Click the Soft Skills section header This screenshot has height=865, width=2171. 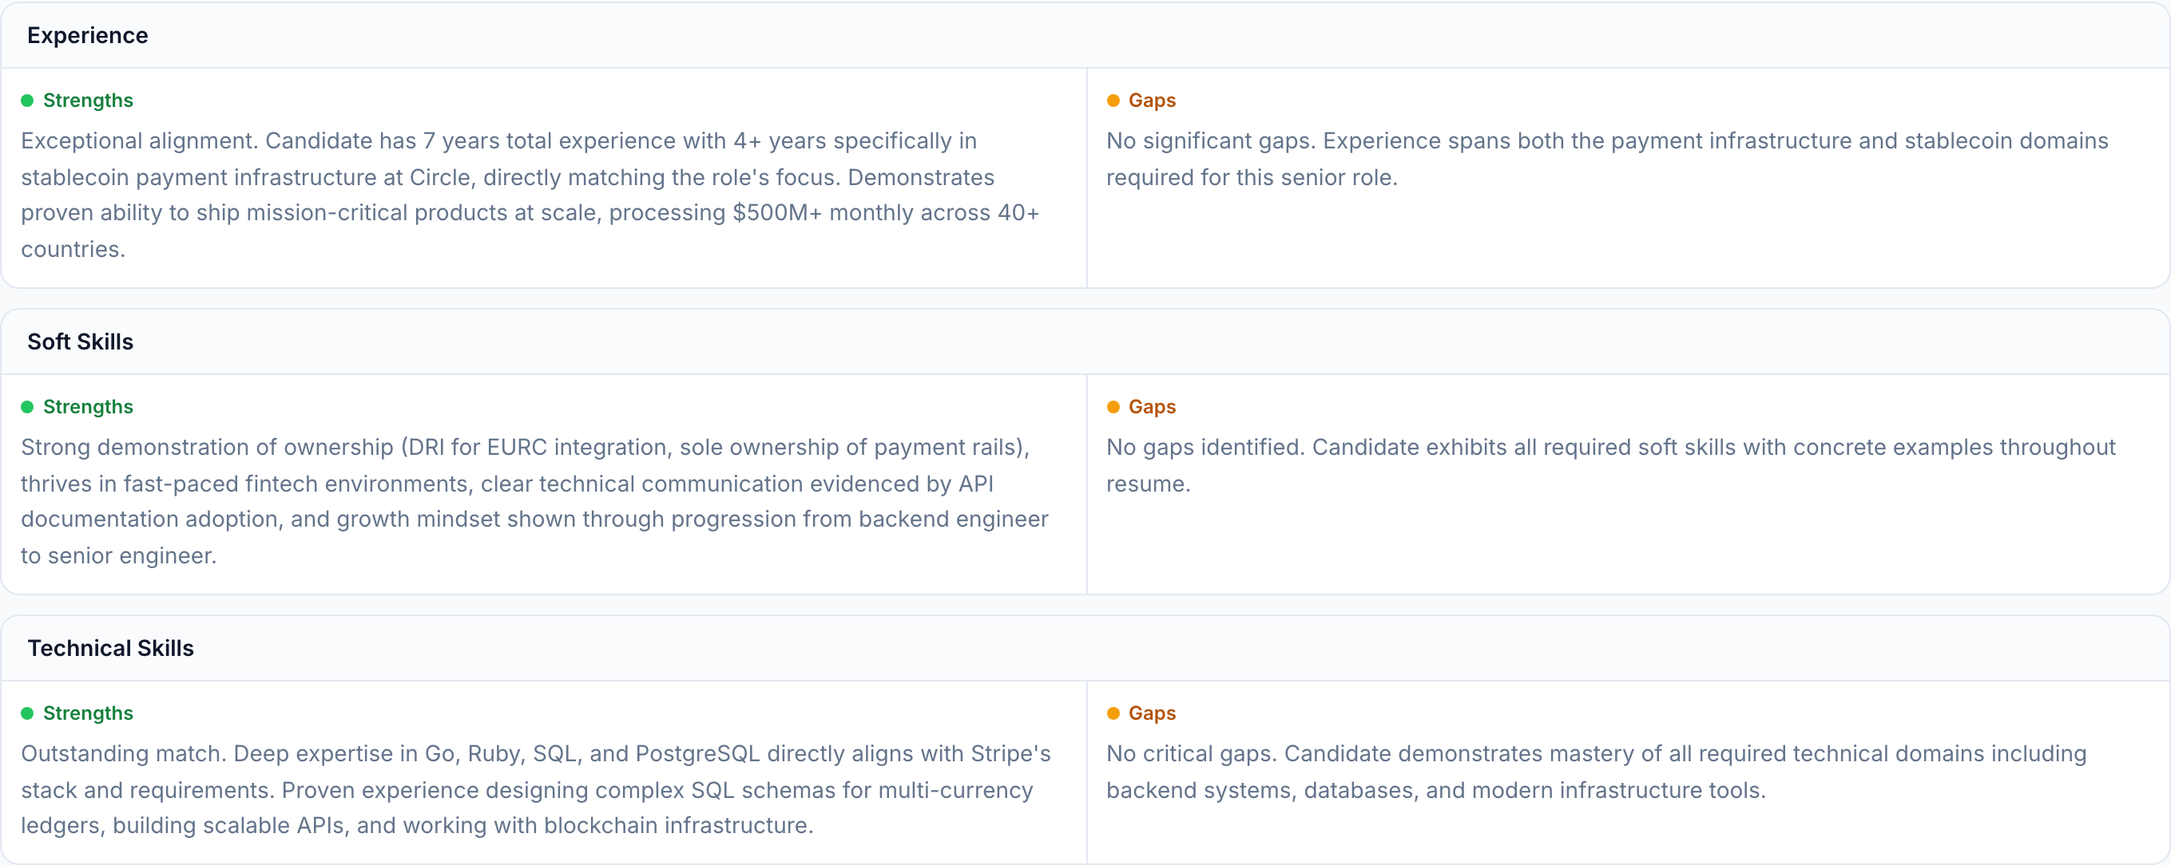[x=80, y=342]
